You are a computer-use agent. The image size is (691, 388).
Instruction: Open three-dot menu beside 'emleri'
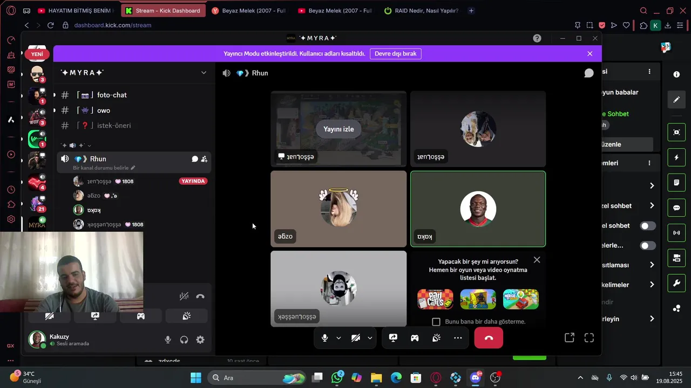pos(649,163)
